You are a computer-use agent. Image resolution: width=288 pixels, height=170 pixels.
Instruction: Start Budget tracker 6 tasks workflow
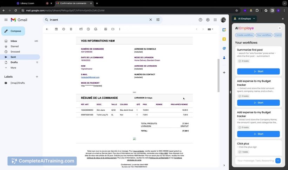[258, 134]
